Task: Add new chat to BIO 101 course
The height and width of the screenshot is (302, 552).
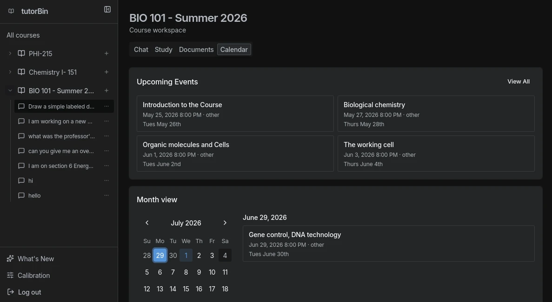Action: pos(106,90)
